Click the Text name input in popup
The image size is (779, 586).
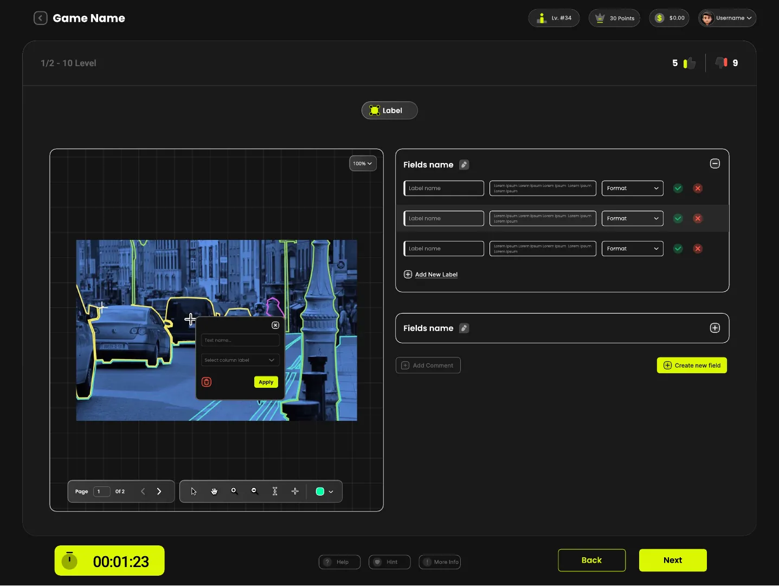point(240,340)
